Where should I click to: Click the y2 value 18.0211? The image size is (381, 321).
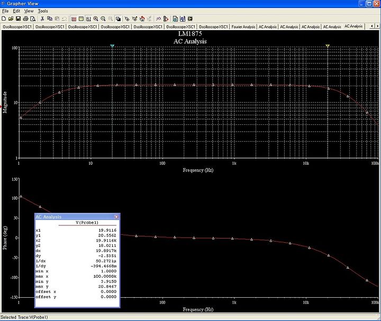tap(107, 246)
